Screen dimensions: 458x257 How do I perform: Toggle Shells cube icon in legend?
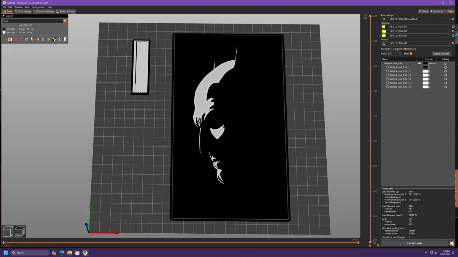[x=59, y=39]
